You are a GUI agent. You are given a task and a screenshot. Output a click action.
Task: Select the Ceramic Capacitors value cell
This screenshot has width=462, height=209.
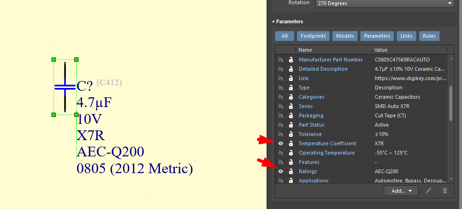click(410, 97)
